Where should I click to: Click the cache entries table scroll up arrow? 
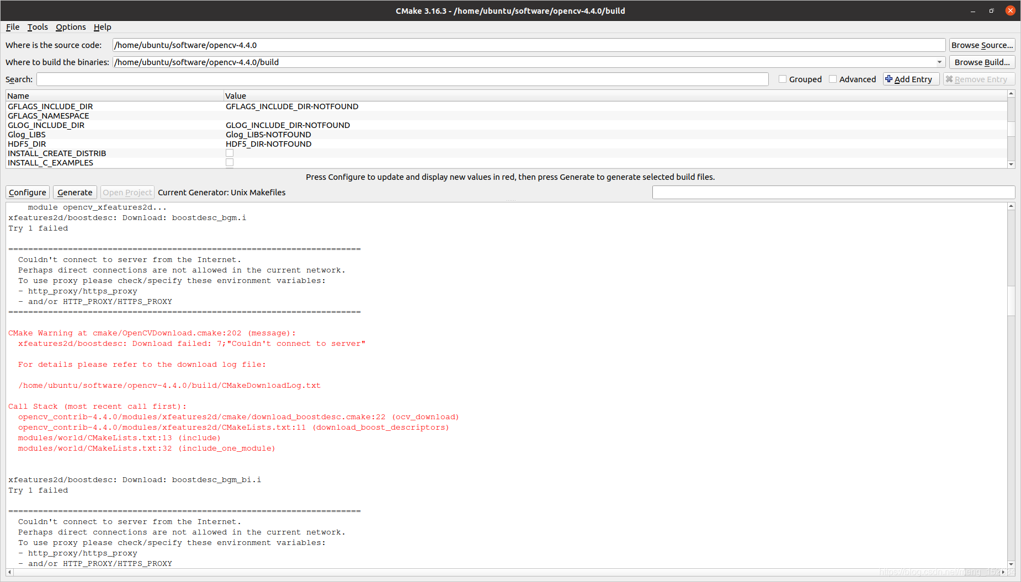pos(1011,94)
